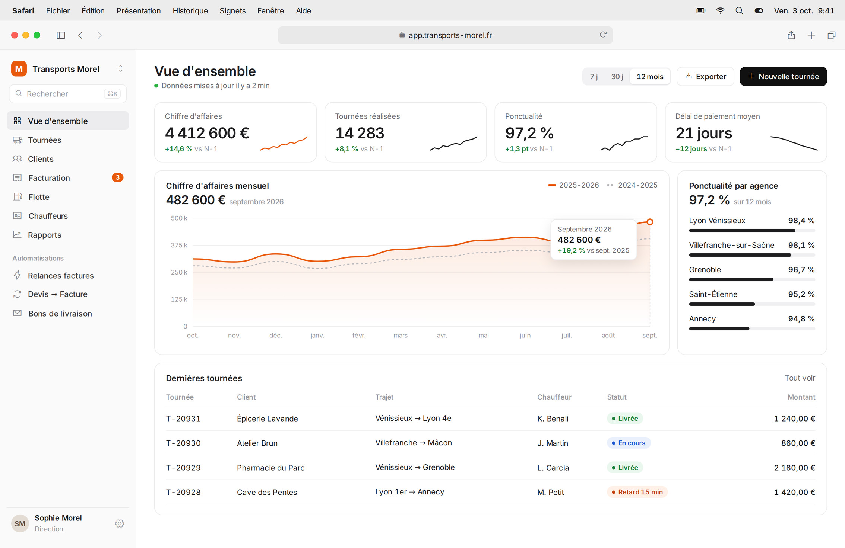Click the Exporter button
The width and height of the screenshot is (845, 548).
[705, 76]
